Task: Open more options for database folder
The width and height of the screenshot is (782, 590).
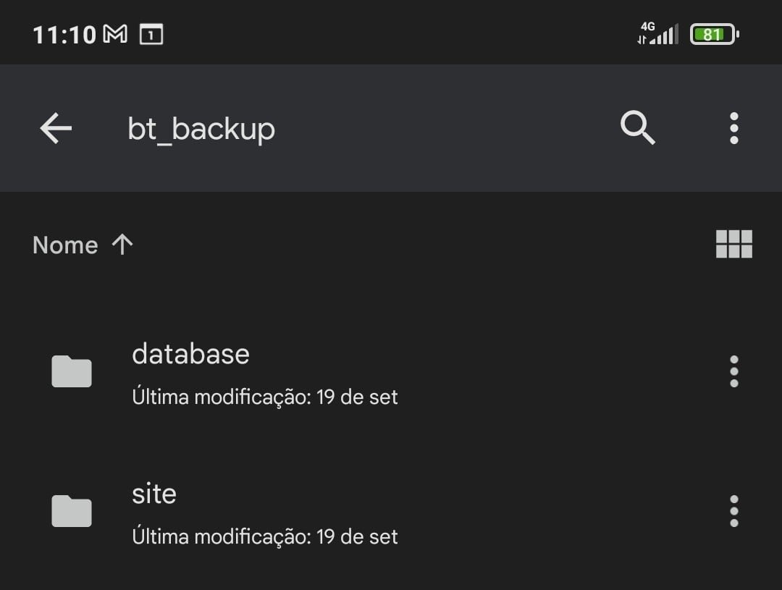Action: point(733,371)
